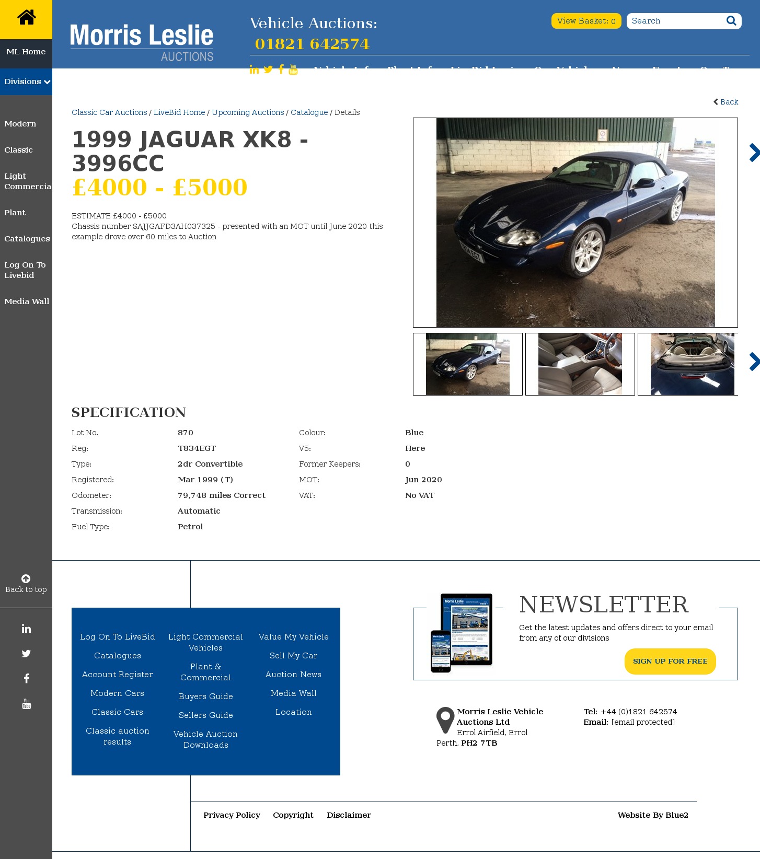Viewport: 760px width, 859px height.
Task: Open footer Media Wall link
Action: tap(294, 693)
